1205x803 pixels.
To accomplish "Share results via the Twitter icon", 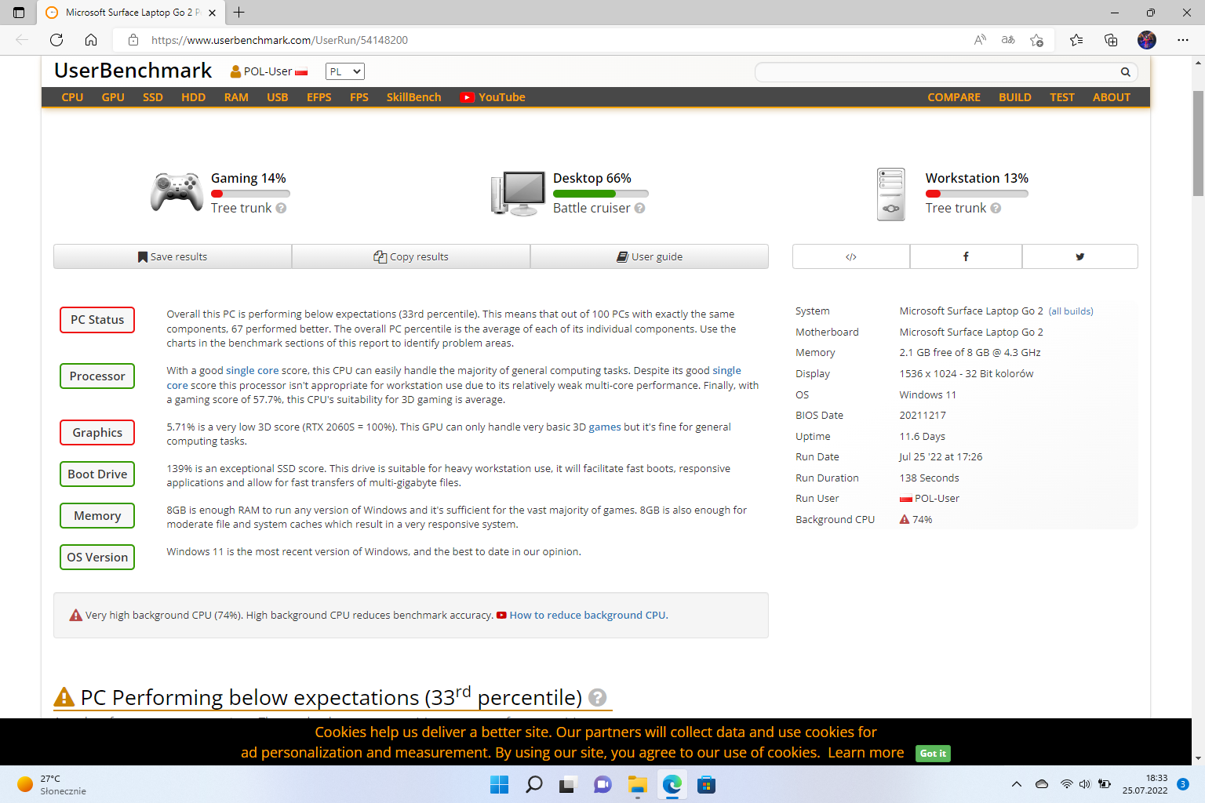I will tap(1079, 256).
